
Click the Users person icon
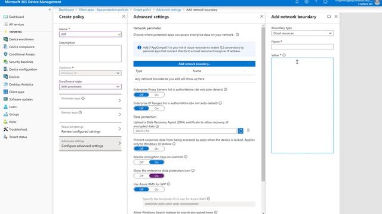pyautogui.click(x=5, y=107)
